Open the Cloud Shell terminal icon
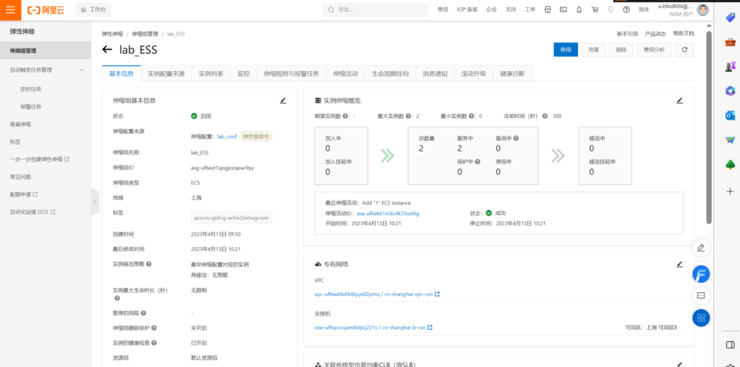Viewport: 740px width, 367px height. coord(564,10)
